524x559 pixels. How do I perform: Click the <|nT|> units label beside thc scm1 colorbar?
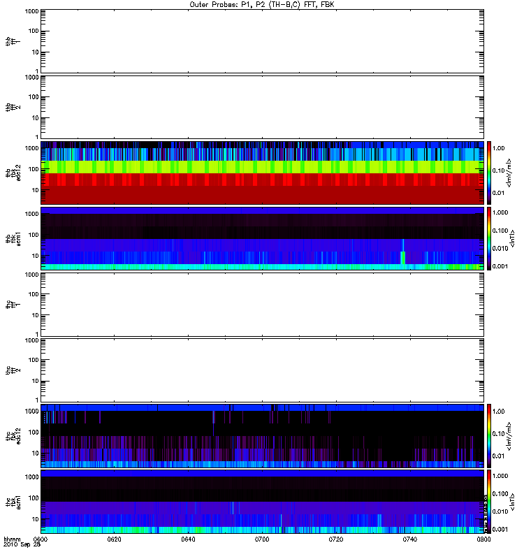(x=512, y=502)
